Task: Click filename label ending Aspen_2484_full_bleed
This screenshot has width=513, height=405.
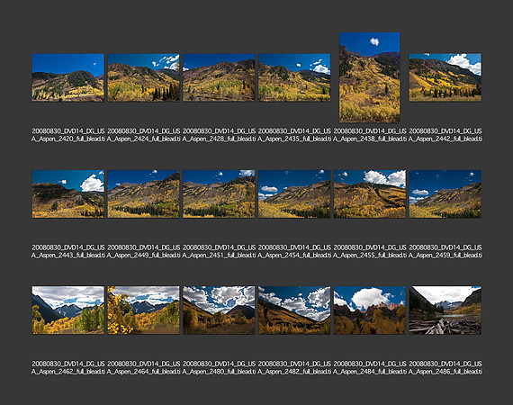Action: click(370, 368)
